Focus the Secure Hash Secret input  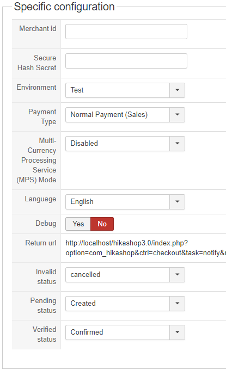tap(126, 61)
